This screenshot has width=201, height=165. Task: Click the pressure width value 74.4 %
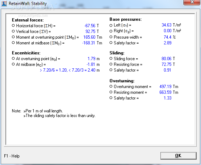[169, 37]
